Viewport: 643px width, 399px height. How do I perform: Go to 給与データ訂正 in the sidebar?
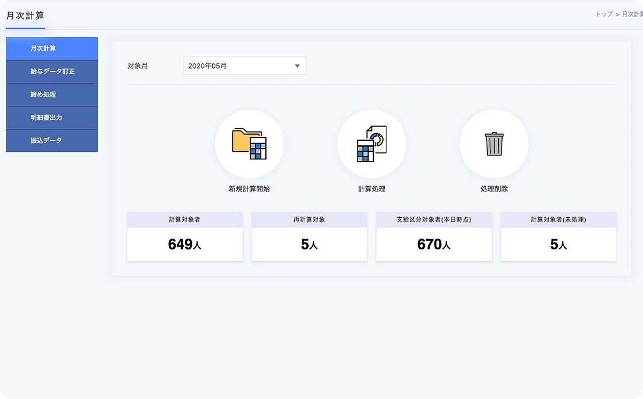click(52, 72)
